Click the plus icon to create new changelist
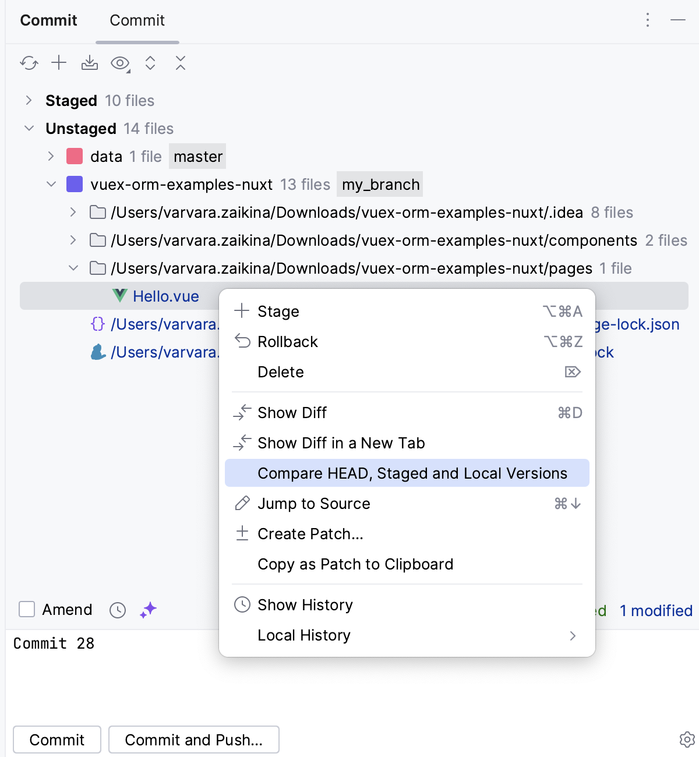Viewport: 699px width, 757px height. click(58, 63)
